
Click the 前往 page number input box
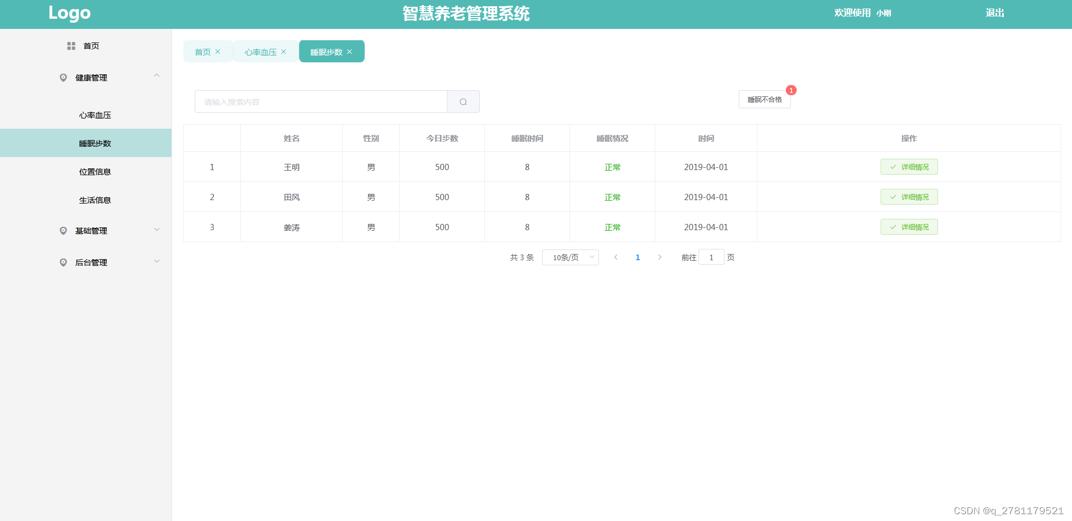click(x=711, y=257)
